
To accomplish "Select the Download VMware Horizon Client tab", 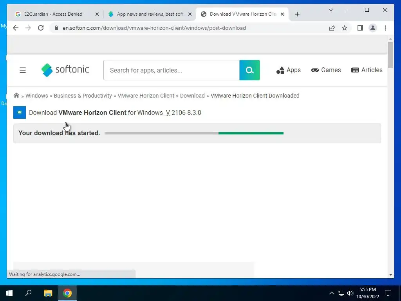I will pyautogui.click(x=243, y=14).
